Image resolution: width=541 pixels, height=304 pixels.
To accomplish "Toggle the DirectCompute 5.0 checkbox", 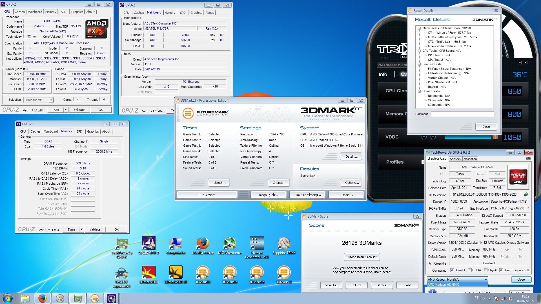I will (501, 270).
